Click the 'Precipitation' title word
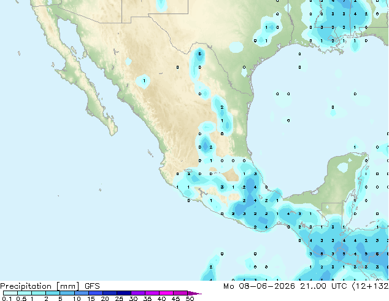Image resolution: width=389 pixels, height=301 pixels. pos(26,286)
